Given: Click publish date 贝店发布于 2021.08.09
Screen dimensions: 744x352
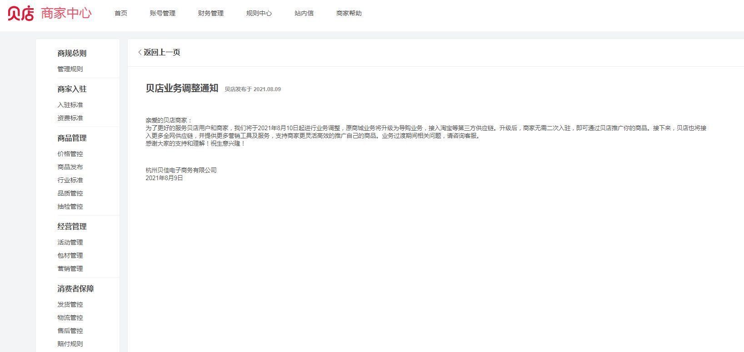Looking at the screenshot, I should point(253,89).
